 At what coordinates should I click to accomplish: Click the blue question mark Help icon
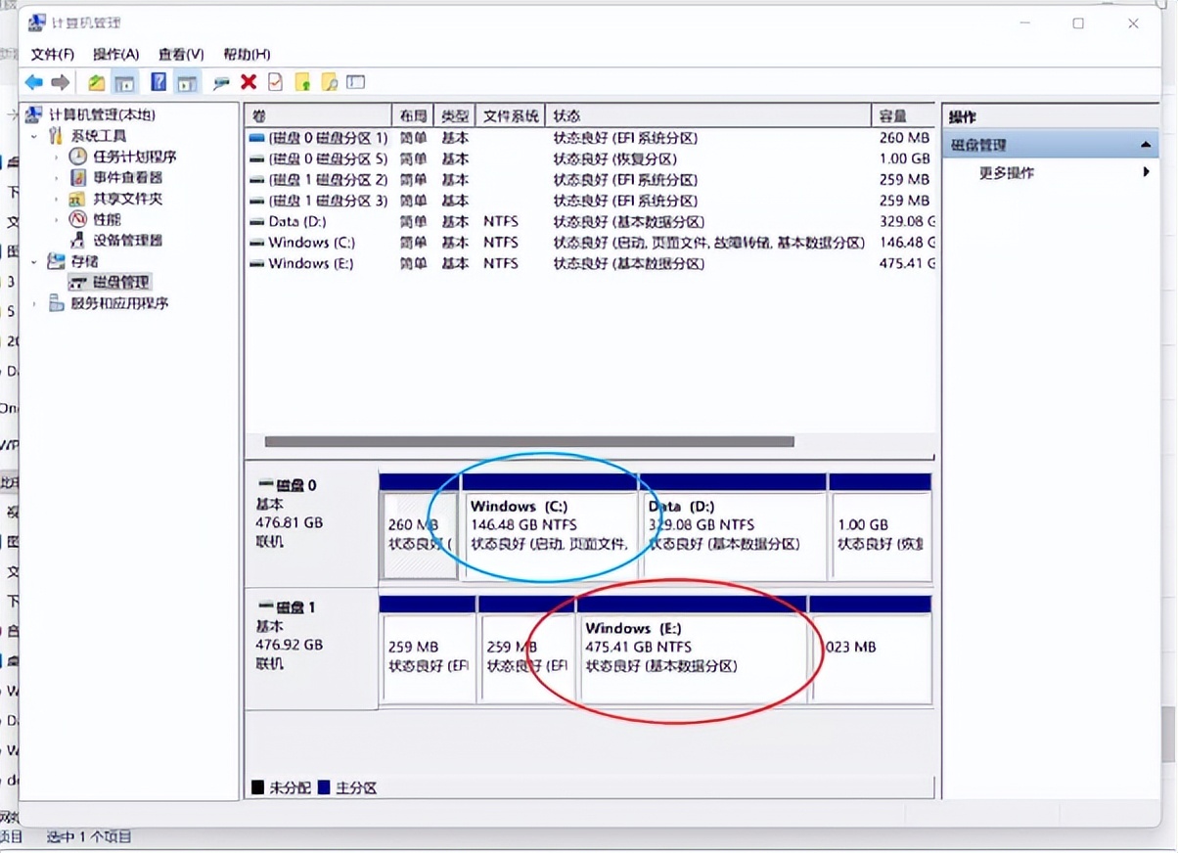pyautogui.click(x=159, y=82)
